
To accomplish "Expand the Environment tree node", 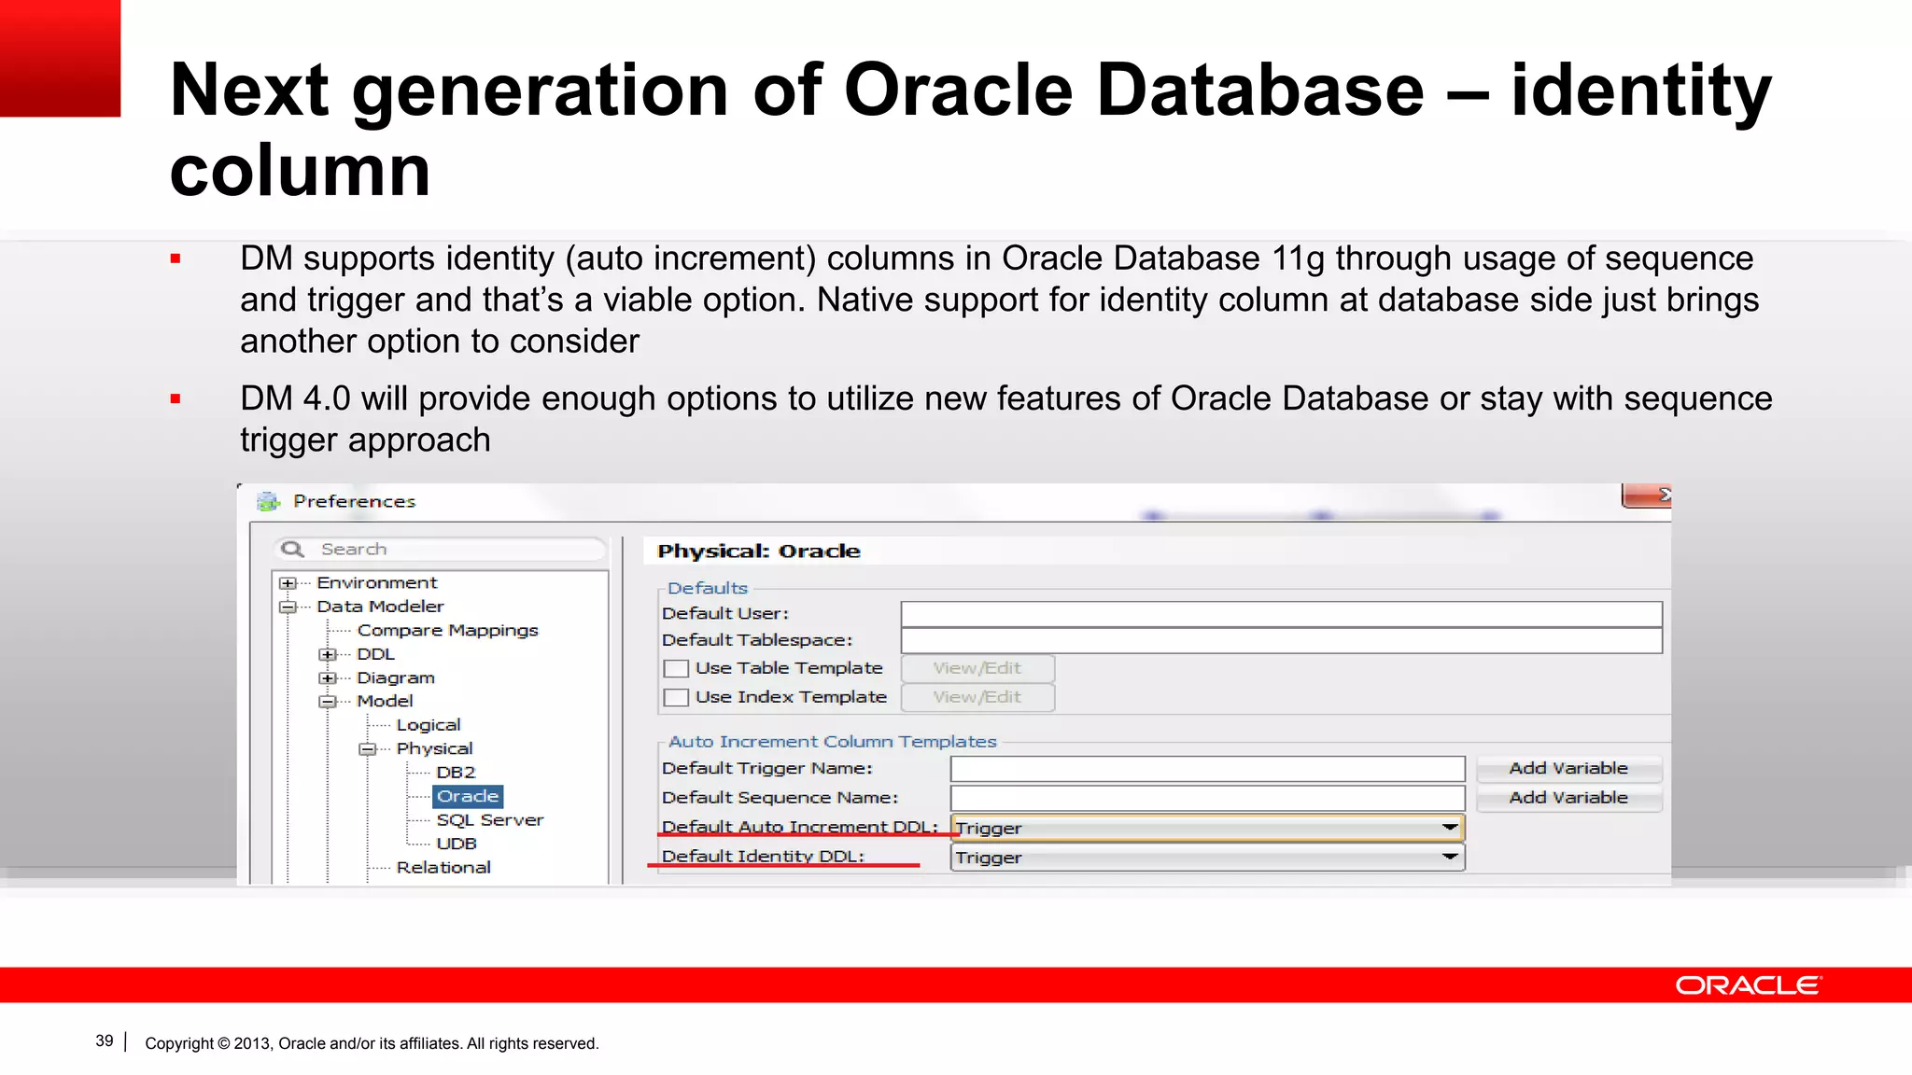I will 288,583.
